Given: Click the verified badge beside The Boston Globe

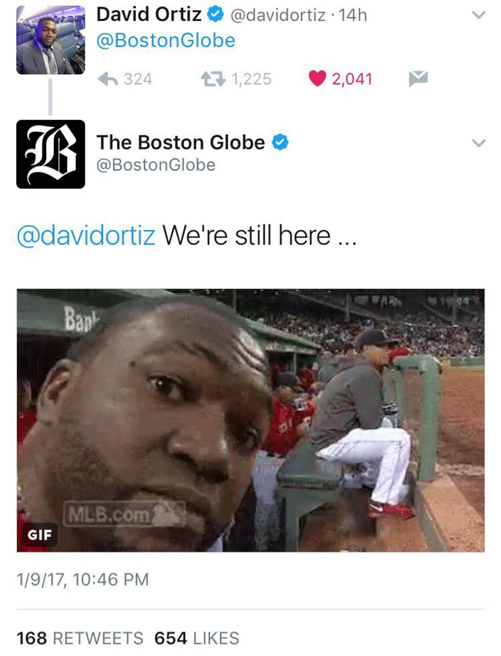Looking at the screenshot, I should [x=280, y=142].
